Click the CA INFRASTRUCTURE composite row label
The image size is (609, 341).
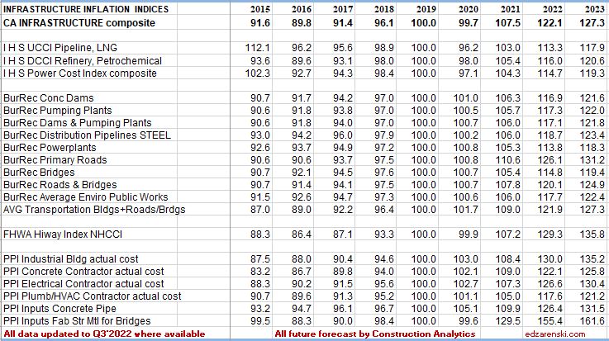[x=79, y=21]
